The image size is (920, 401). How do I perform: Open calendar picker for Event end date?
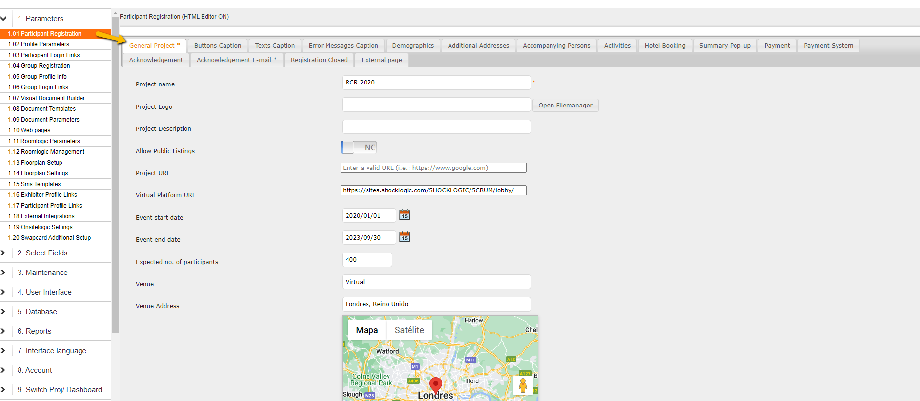[405, 237]
